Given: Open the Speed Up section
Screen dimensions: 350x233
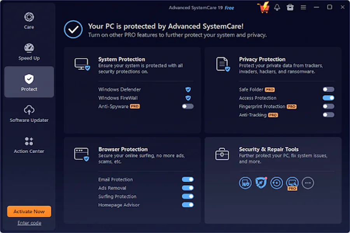Looking at the screenshot, I should point(29,52).
